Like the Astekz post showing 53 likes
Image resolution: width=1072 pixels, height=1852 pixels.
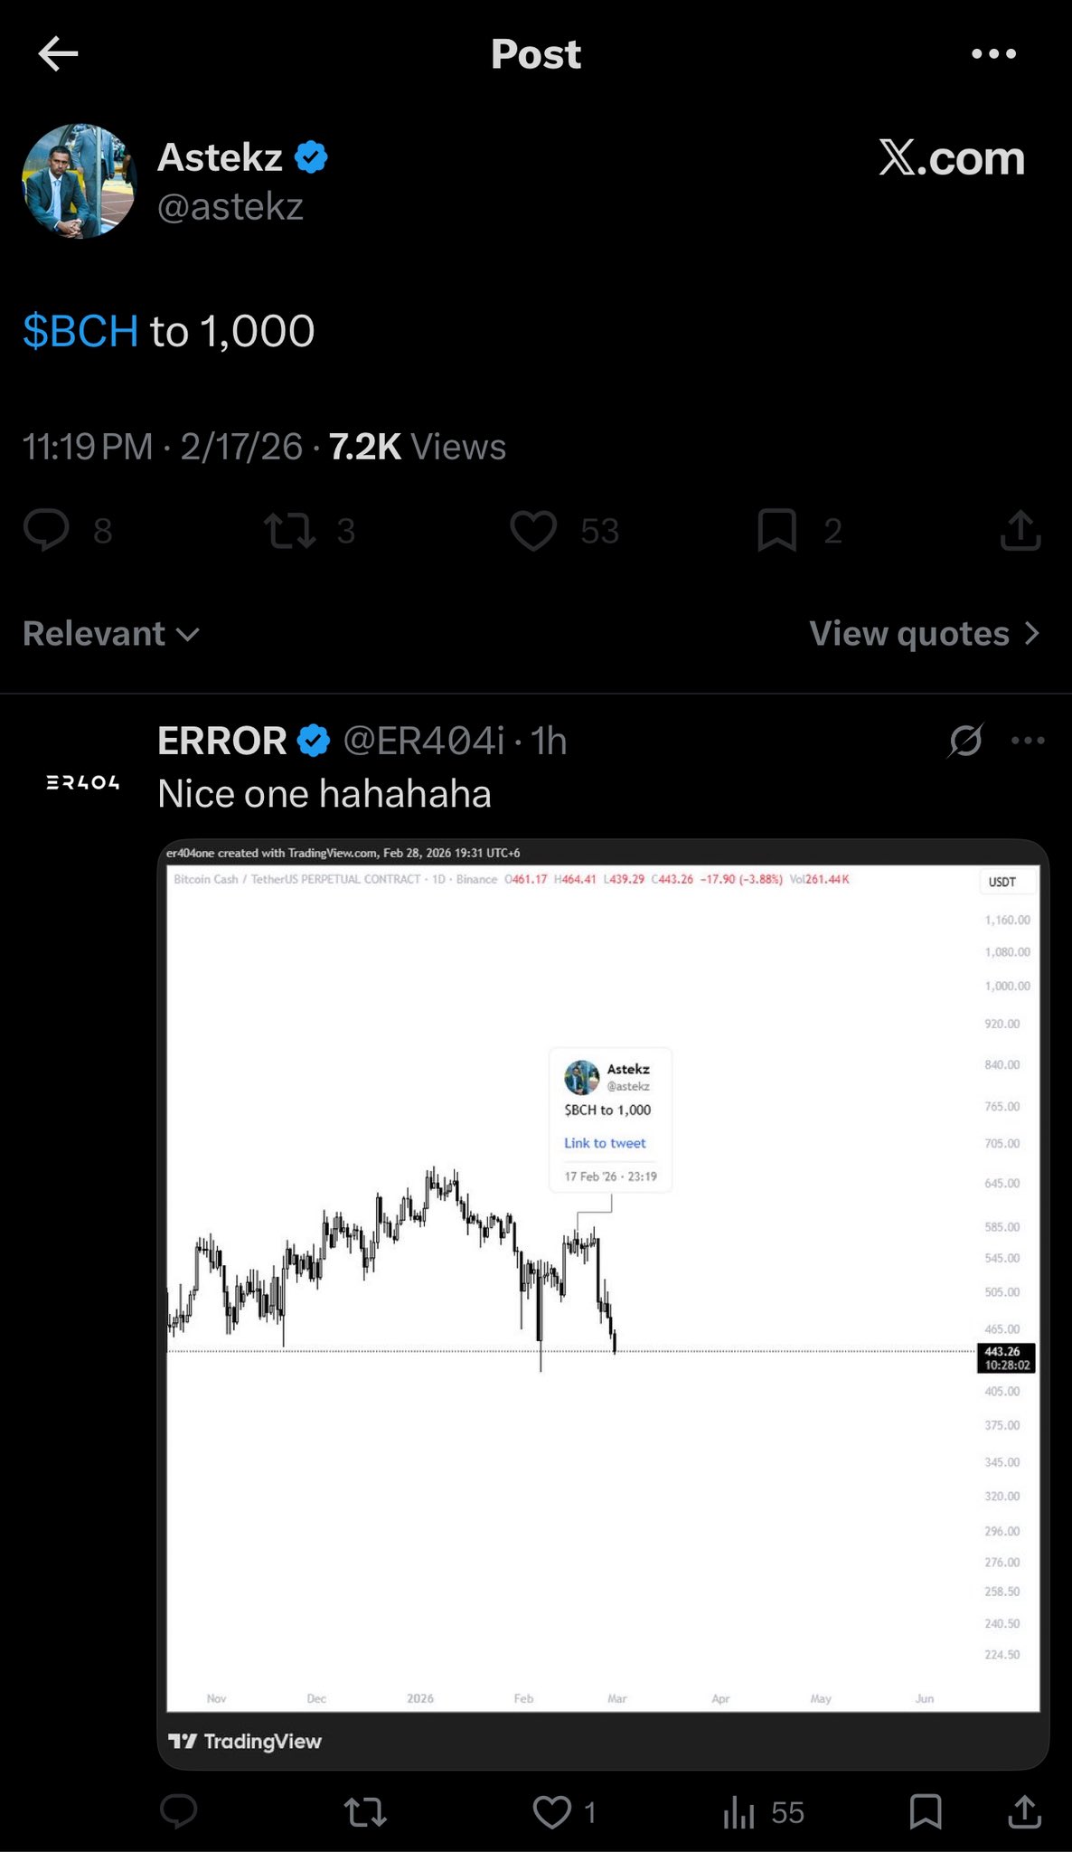(533, 531)
